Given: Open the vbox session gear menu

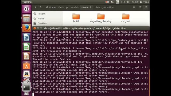Looking at the screenshot, I should [144, 2].
